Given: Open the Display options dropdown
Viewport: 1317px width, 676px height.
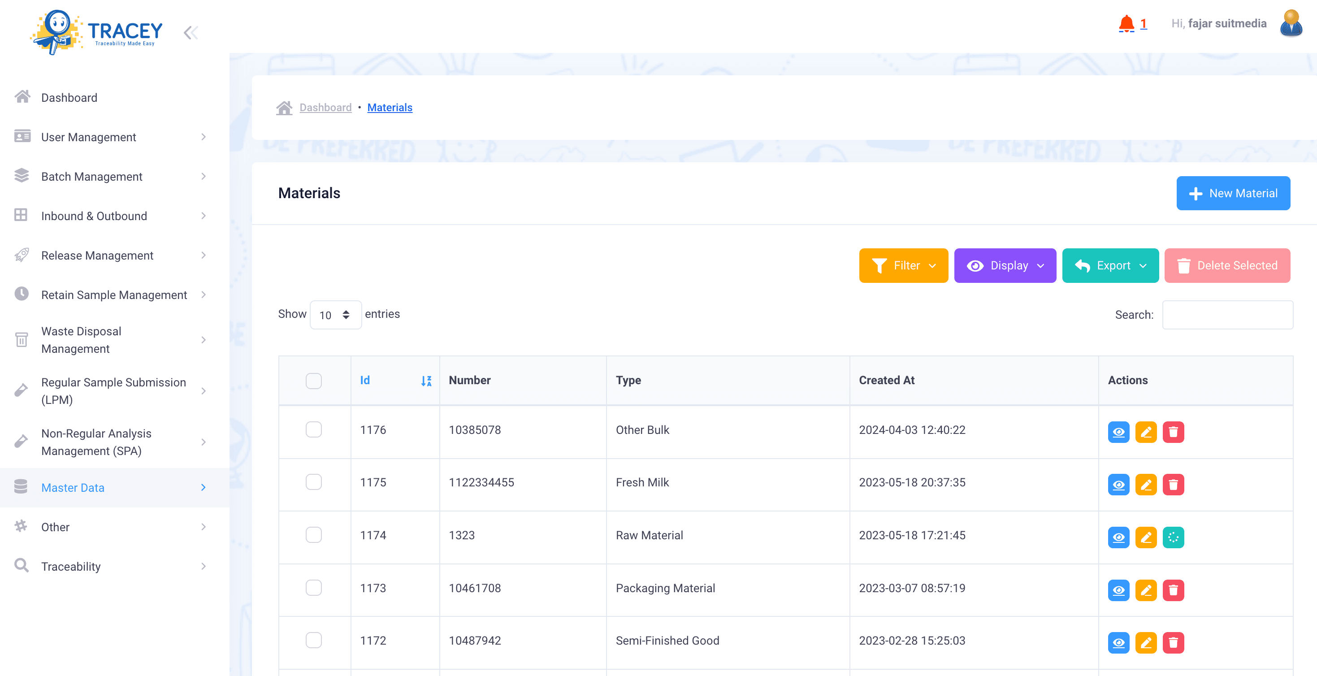Looking at the screenshot, I should (1005, 265).
